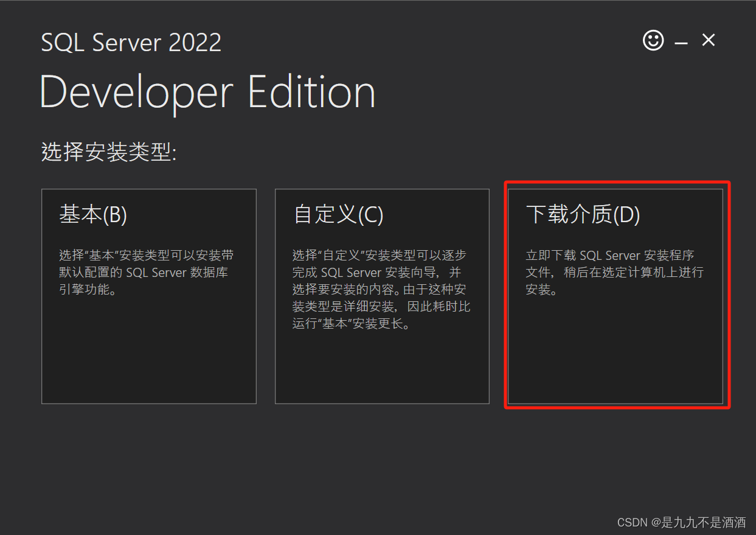Screen dimensions: 756x535
Task: Choose the 下载介质(D) download media option
Action: click(616, 296)
